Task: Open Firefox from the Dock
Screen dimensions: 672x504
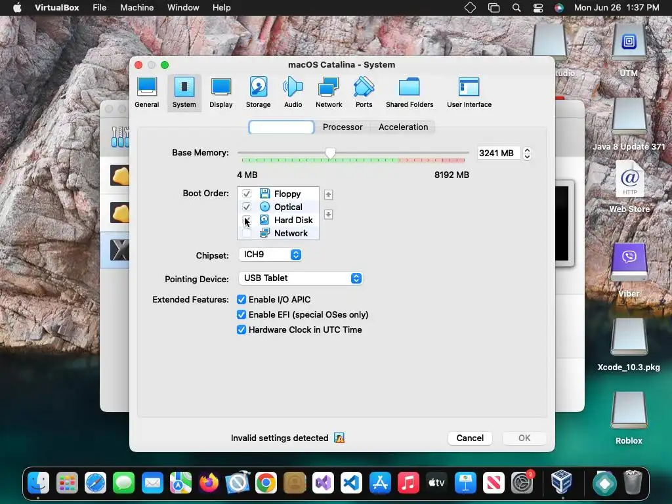Action: point(209,483)
